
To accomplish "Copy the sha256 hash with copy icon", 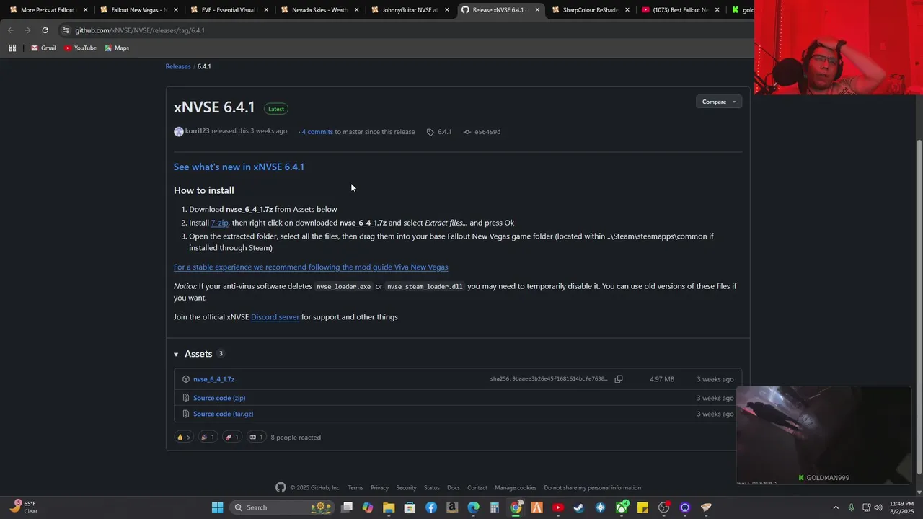I will [619, 379].
